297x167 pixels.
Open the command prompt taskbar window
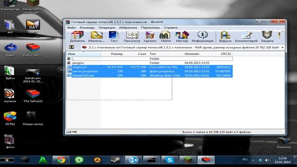(x=152, y=160)
